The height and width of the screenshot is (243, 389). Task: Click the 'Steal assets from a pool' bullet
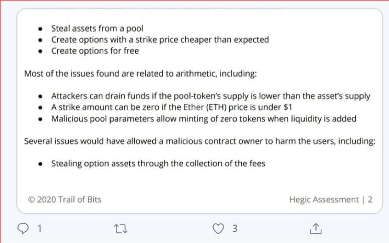pos(97,29)
